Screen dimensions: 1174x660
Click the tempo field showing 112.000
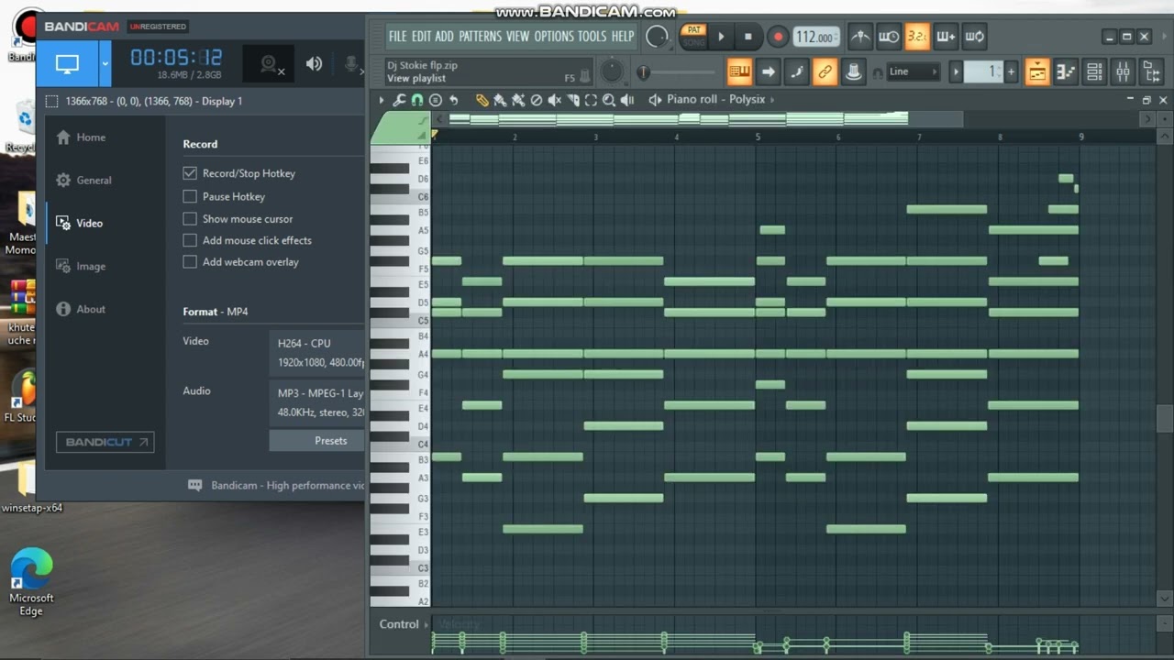click(816, 37)
